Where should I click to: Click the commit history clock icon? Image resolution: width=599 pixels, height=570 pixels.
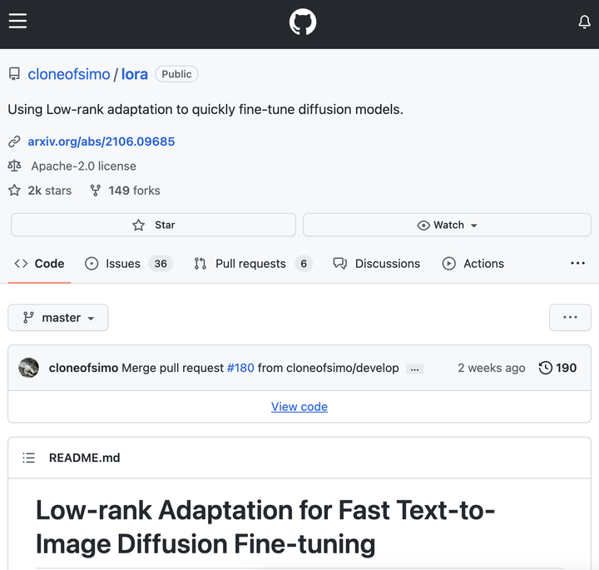(x=546, y=368)
